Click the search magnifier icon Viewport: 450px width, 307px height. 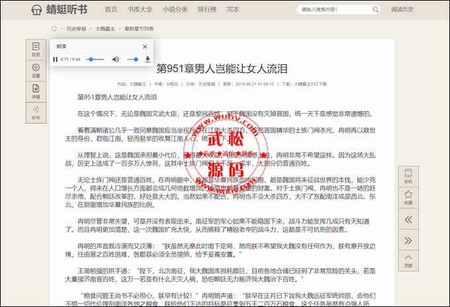coord(375,9)
